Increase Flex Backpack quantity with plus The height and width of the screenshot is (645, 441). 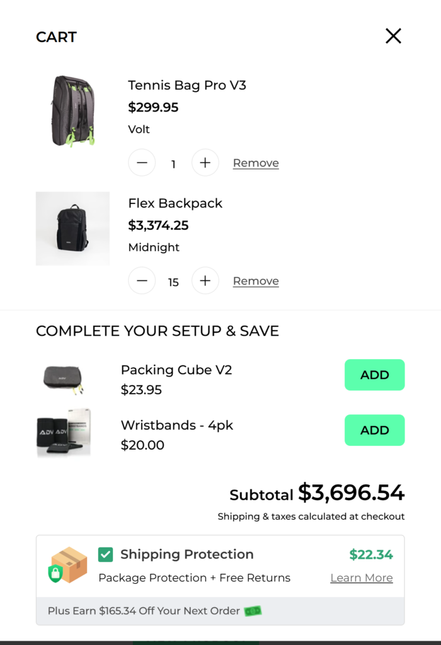(205, 281)
